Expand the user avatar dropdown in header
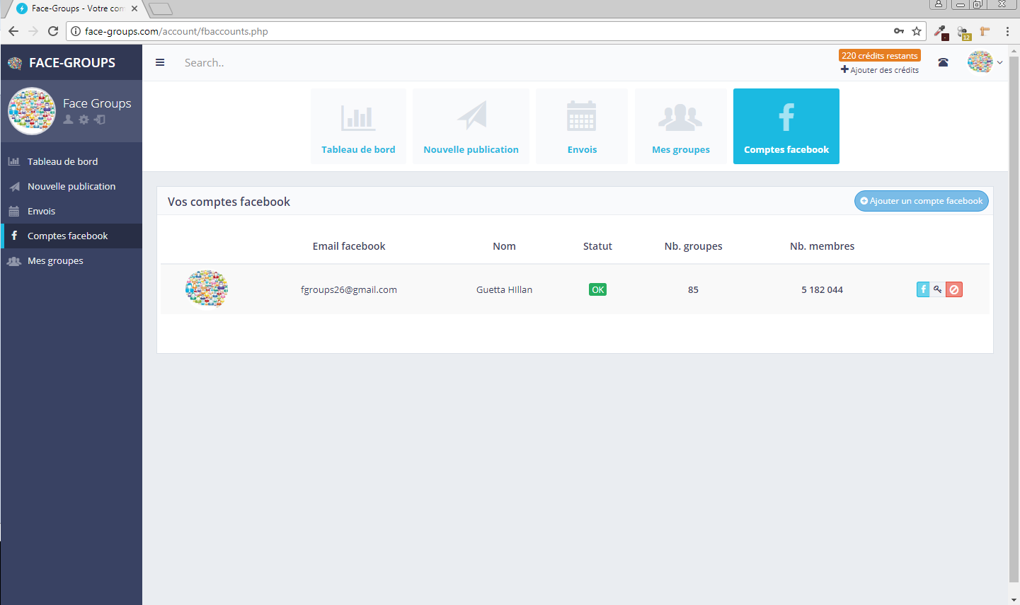1020x605 pixels. [x=985, y=62]
